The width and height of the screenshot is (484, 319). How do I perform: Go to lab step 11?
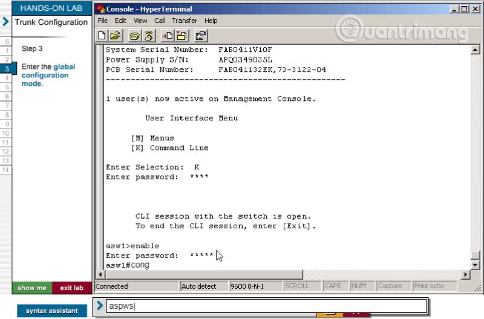(x=6, y=143)
